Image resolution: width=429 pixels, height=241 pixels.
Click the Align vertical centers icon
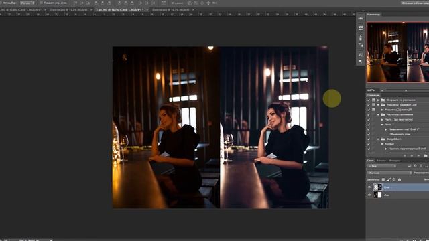82,3
